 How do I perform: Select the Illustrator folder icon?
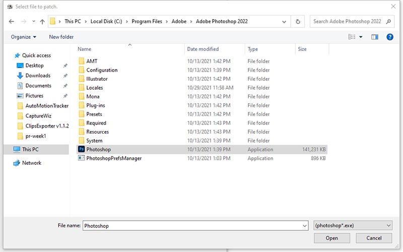tap(82, 79)
